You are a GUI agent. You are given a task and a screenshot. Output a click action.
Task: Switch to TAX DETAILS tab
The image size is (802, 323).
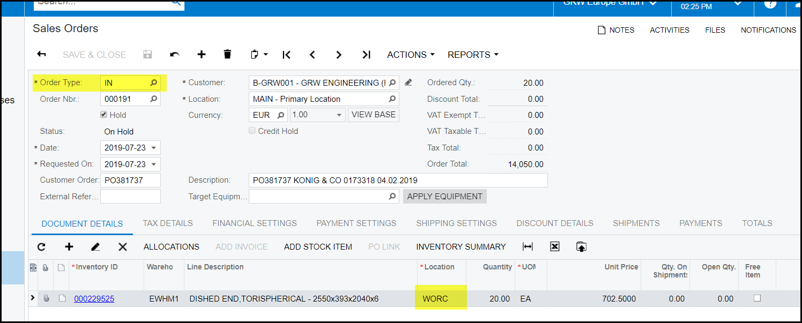[x=168, y=223]
